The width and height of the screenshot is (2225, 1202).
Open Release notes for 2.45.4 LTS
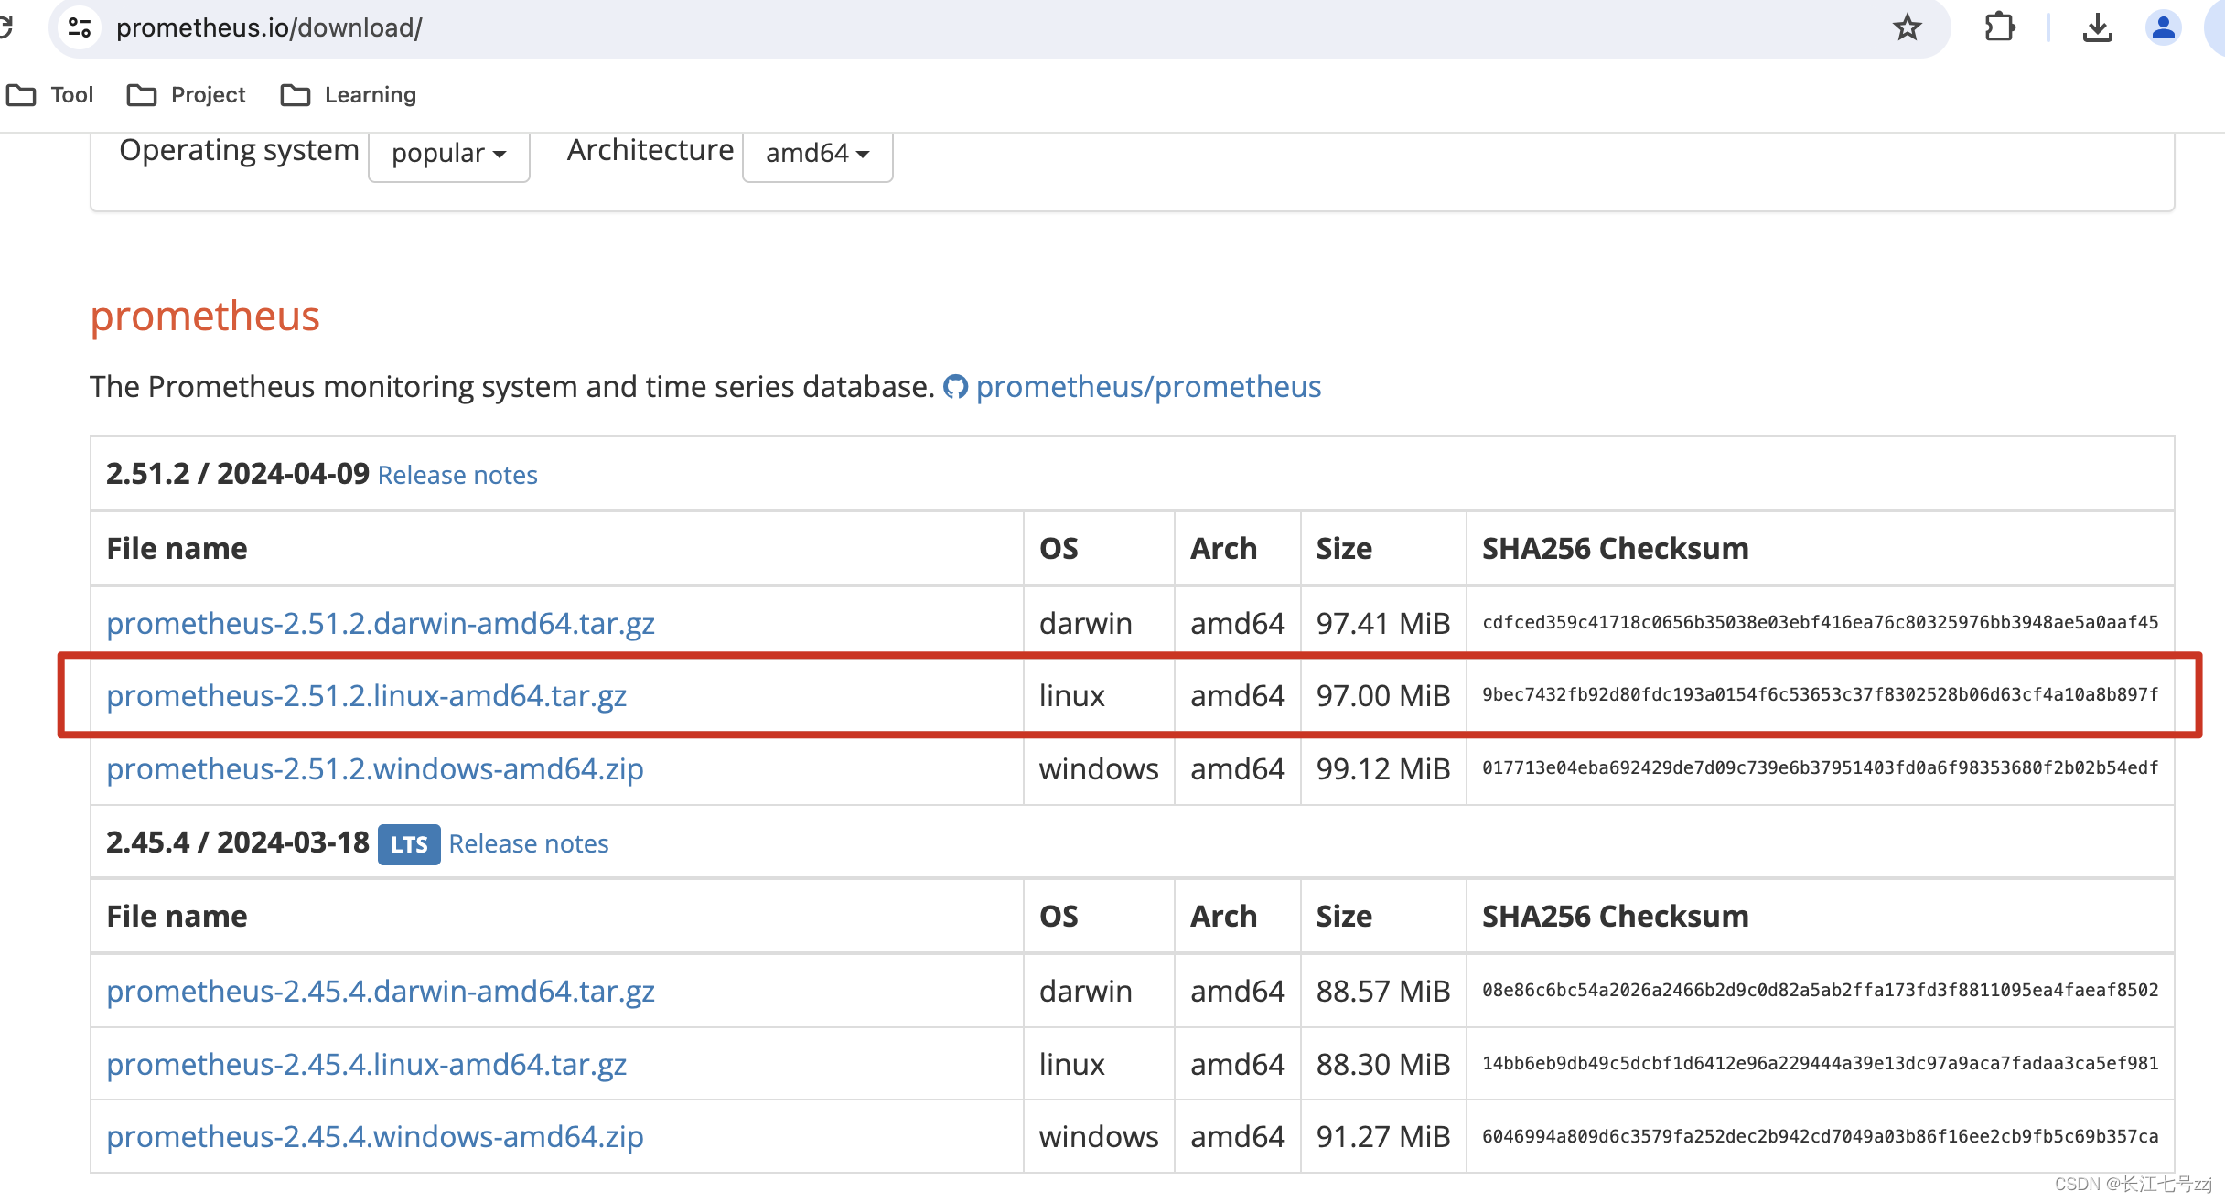(529, 844)
